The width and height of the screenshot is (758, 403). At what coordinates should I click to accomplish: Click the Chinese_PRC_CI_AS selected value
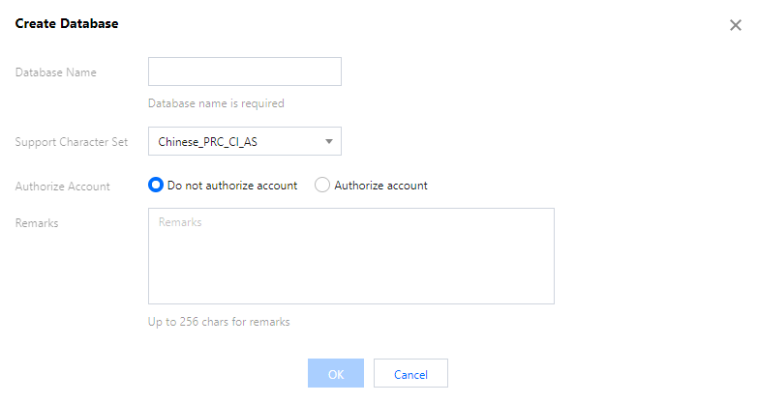[x=208, y=142]
